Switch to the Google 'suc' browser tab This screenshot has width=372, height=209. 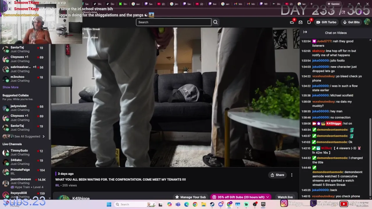(136, 4)
